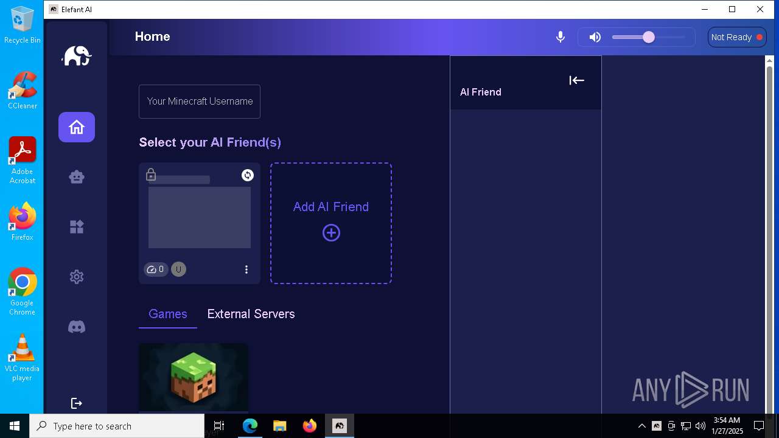Open Firefox desktop shortcut
This screenshot has height=438, width=779.
[23, 222]
